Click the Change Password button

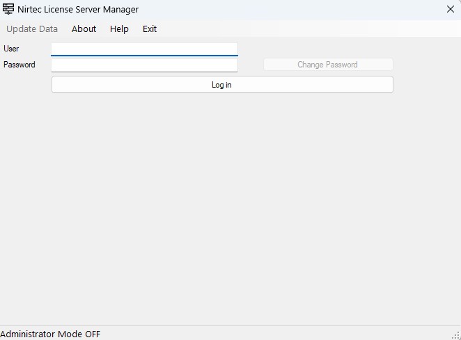(x=328, y=65)
